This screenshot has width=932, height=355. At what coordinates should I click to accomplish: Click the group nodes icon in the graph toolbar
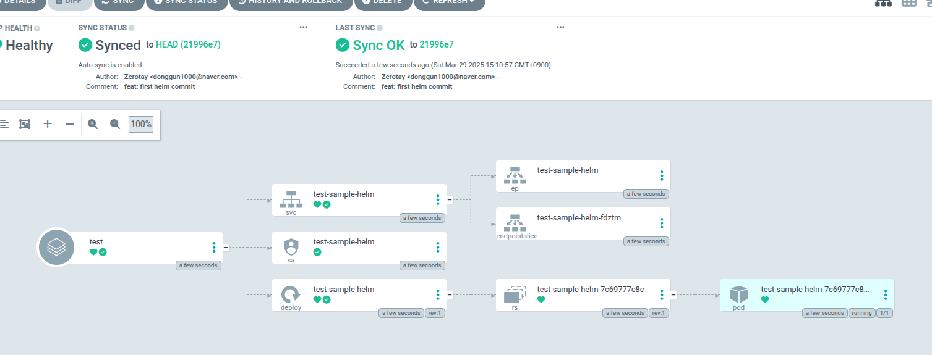point(25,124)
